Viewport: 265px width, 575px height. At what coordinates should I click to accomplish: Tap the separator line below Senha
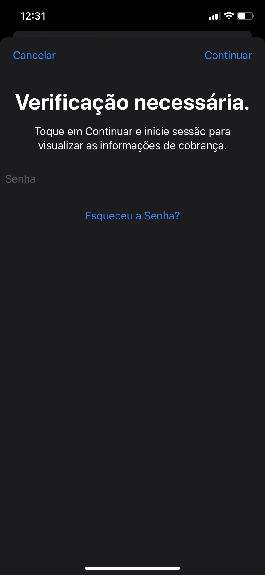[132, 192]
